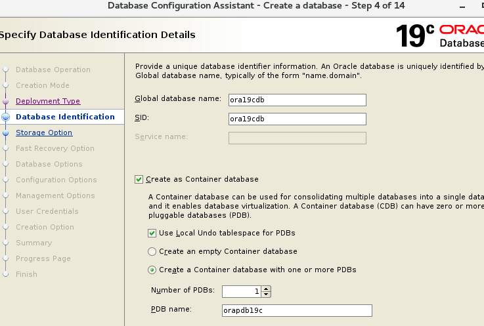Click the disabled Service name field
This screenshot has height=326, width=484.
click(x=297, y=138)
